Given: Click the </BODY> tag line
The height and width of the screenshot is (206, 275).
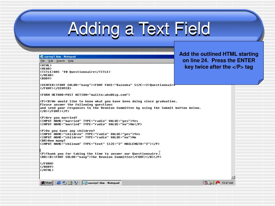Looking at the screenshot, I should [47, 167].
